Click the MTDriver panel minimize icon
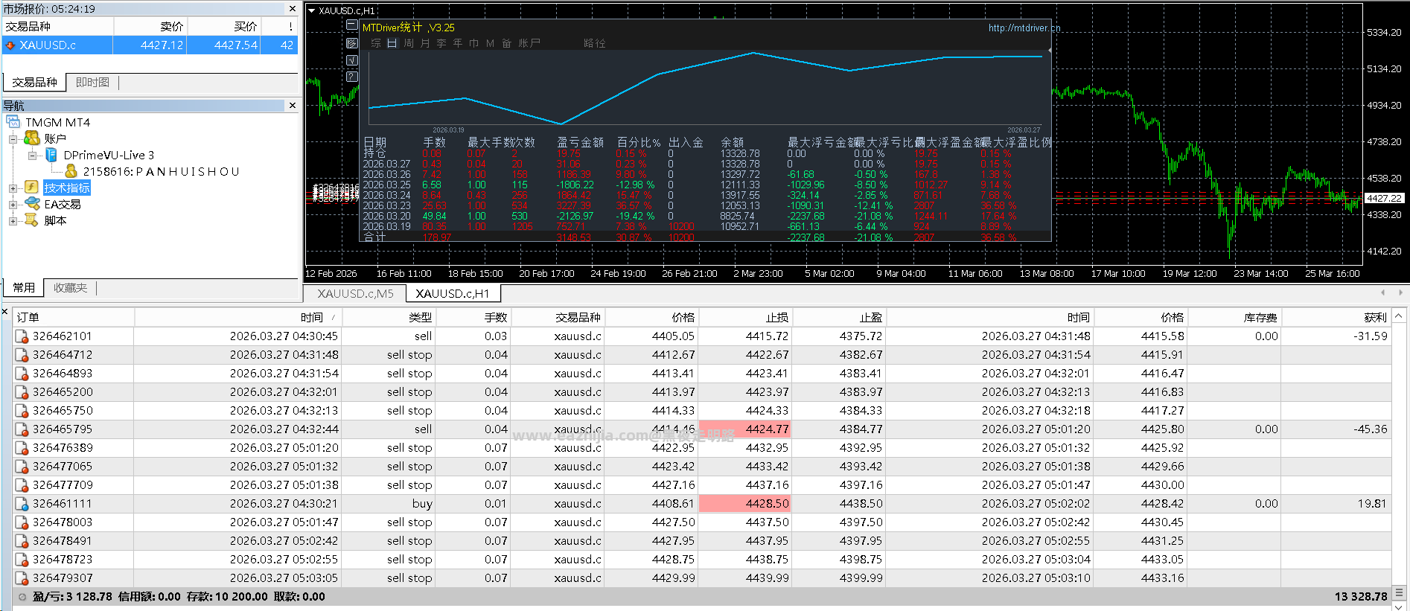Screen dimensions: 1410x611 [x=352, y=25]
